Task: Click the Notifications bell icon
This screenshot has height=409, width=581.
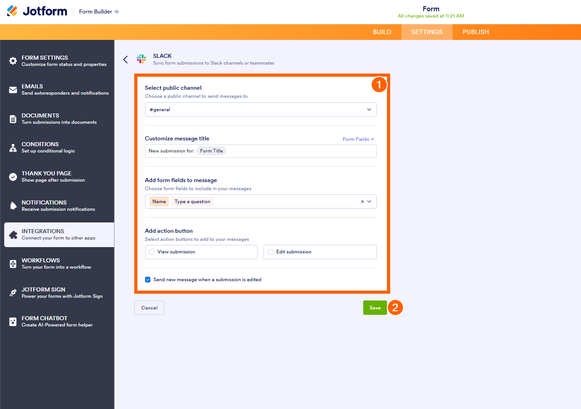Action: [x=13, y=206]
